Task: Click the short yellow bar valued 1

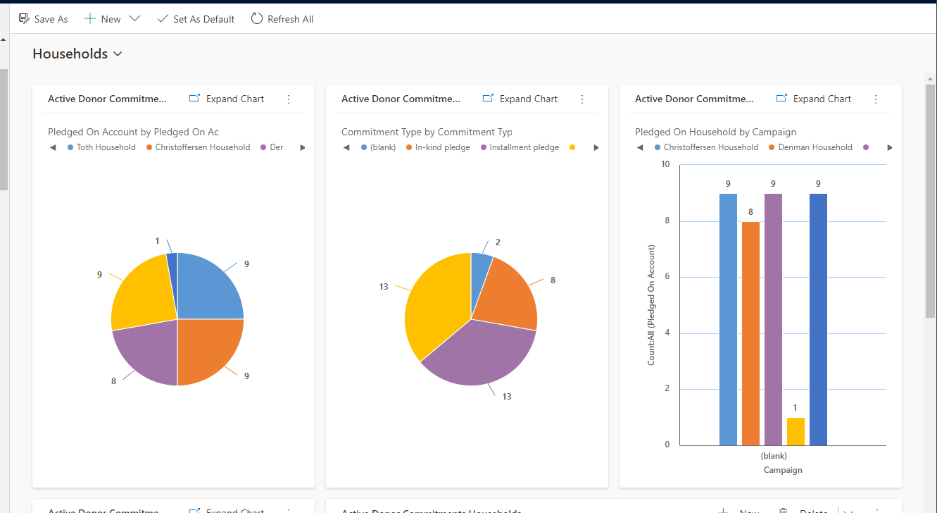Action: click(795, 431)
